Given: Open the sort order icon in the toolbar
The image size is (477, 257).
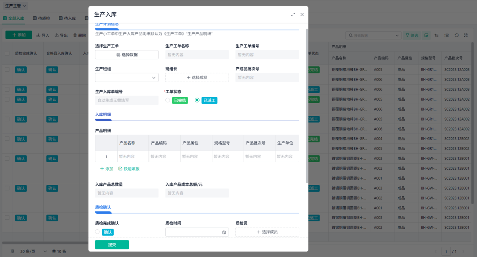Looking at the screenshot, I should (x=437, y=35).
